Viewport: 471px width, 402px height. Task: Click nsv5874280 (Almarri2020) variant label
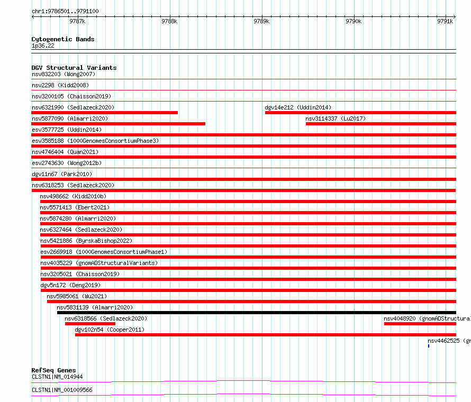(78, 218)
